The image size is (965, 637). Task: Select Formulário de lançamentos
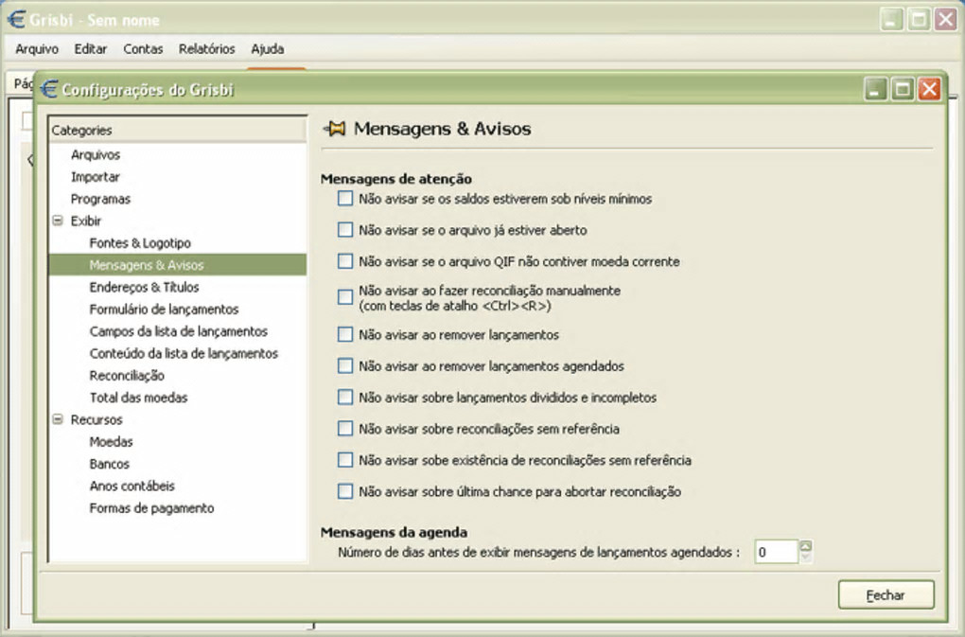[164, 309]
